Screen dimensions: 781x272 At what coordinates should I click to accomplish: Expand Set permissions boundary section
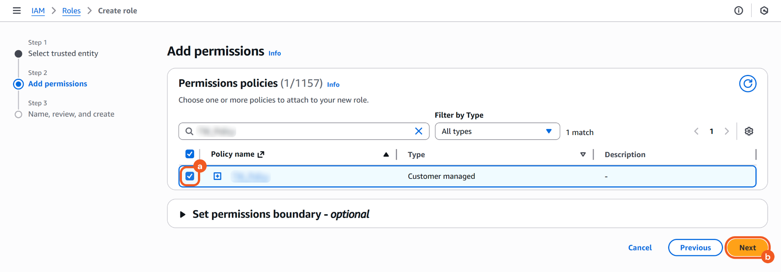(x=183, y=215)
